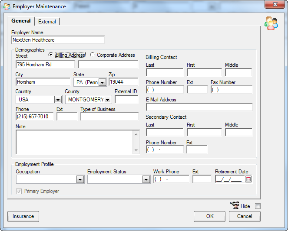Switch to the General tab
Viewport: 288px width, 231px height.
pyautogui.click(x=21, y=21)
